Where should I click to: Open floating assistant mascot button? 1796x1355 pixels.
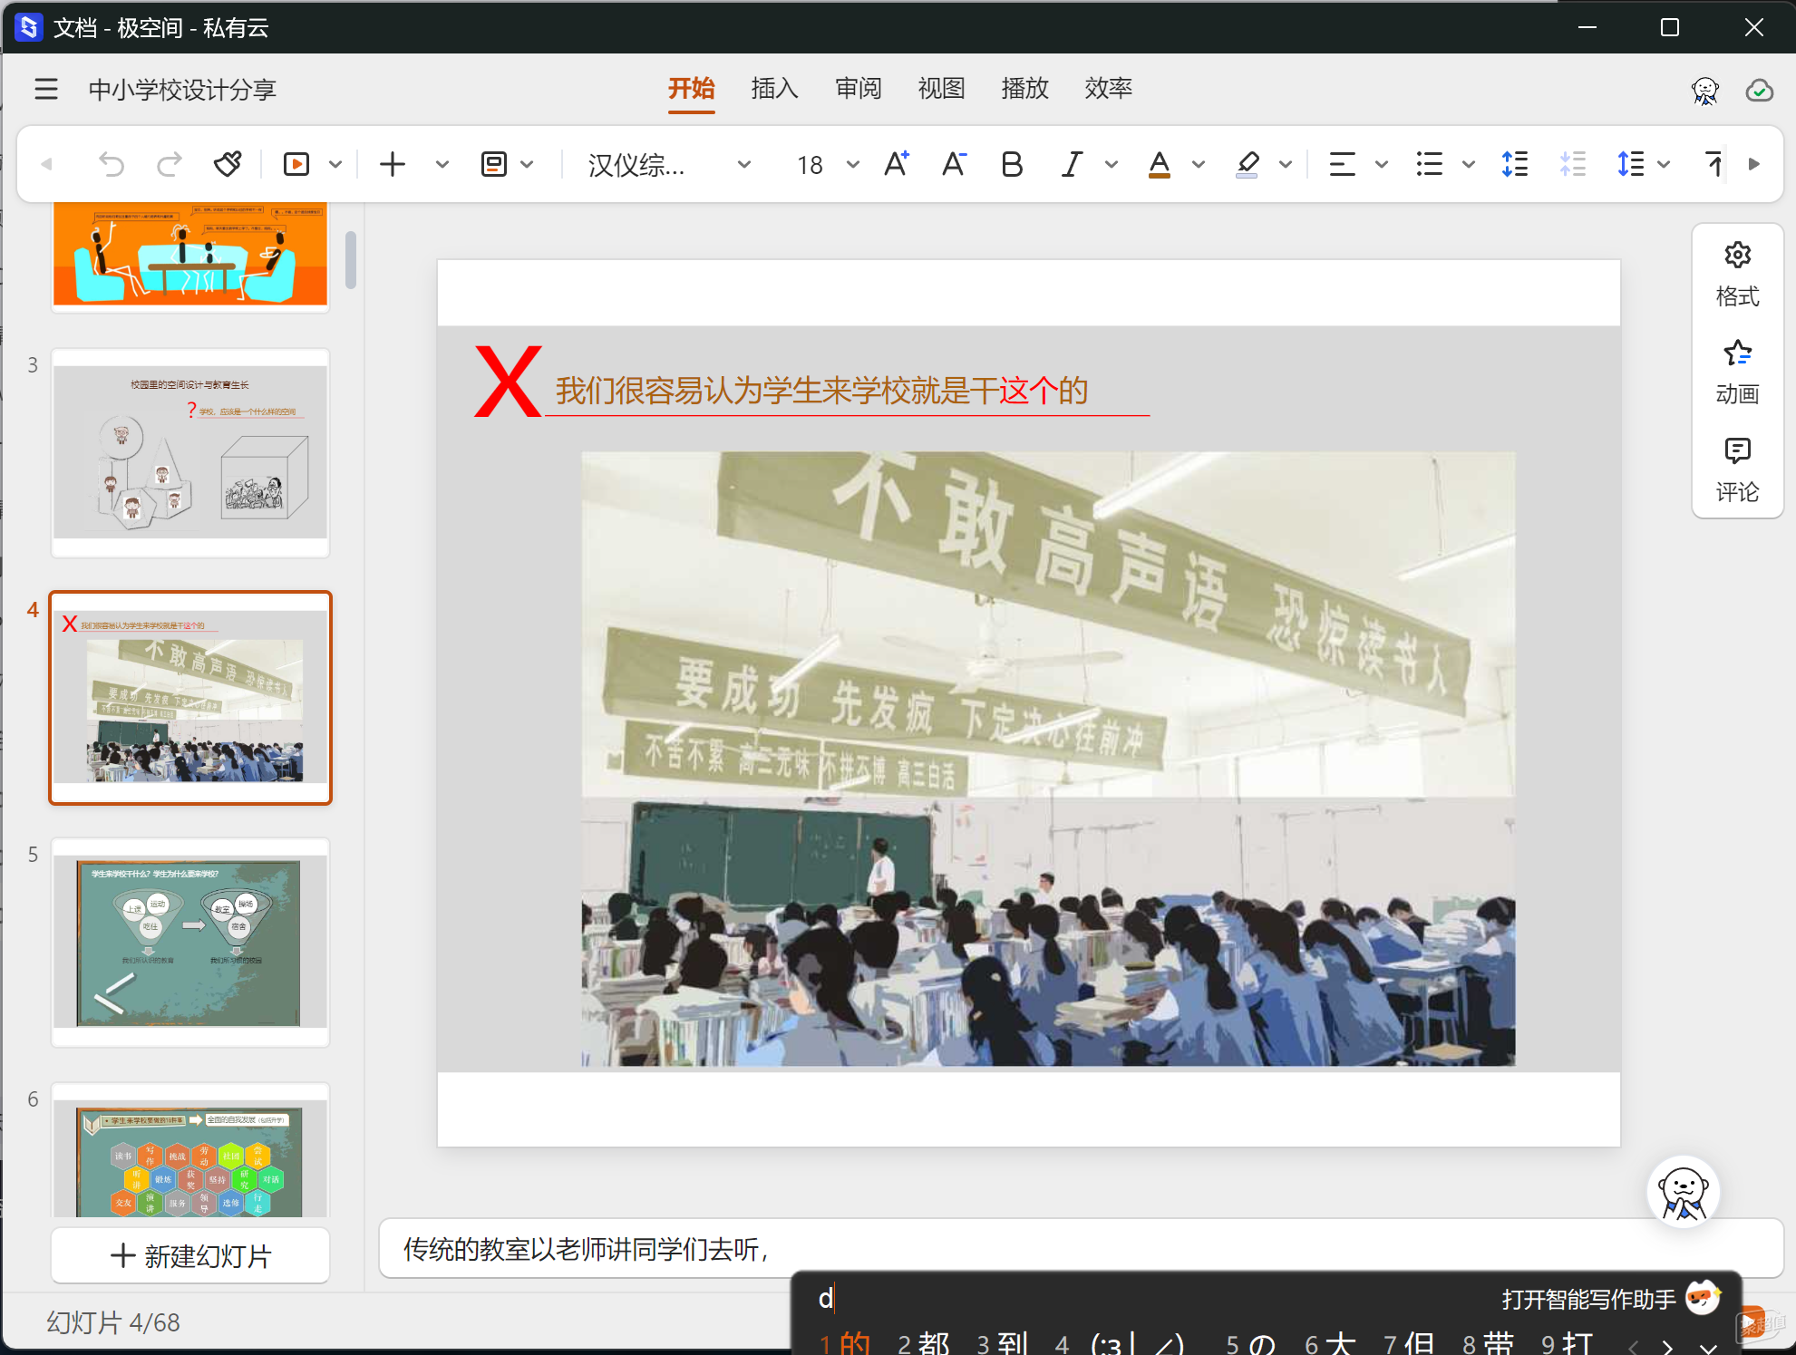coord(1684,1192)
